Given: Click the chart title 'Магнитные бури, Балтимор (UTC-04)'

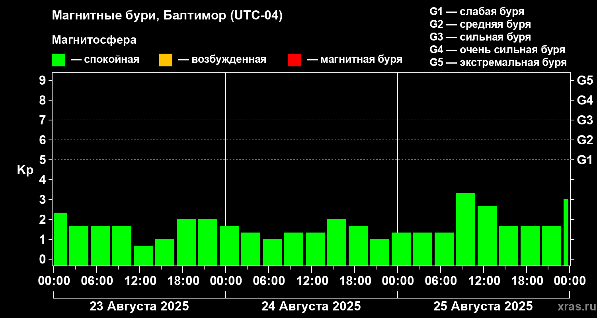Looking at the screenshot, I should (167, 16).
